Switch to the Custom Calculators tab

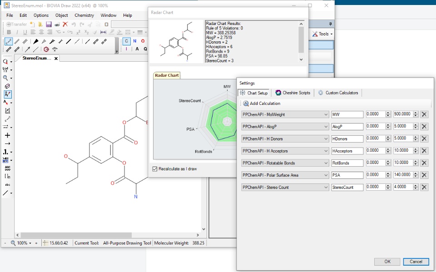click(x=338, y=93)
